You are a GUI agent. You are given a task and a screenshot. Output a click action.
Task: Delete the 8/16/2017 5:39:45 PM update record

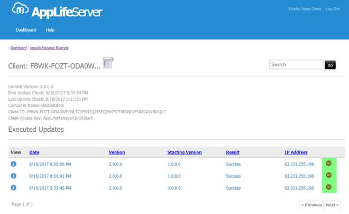tap(329, 187)
